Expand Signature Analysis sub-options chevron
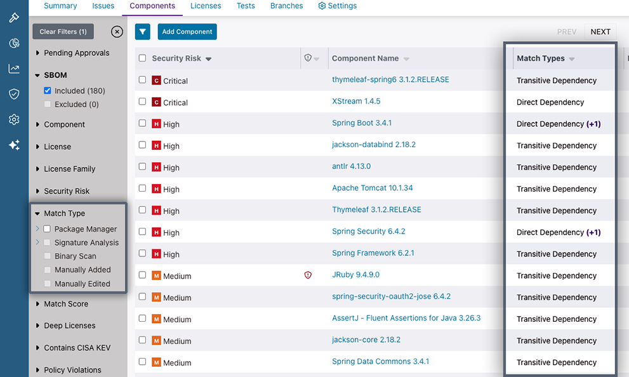Screen dimensions: 629x377 point(37,242)
